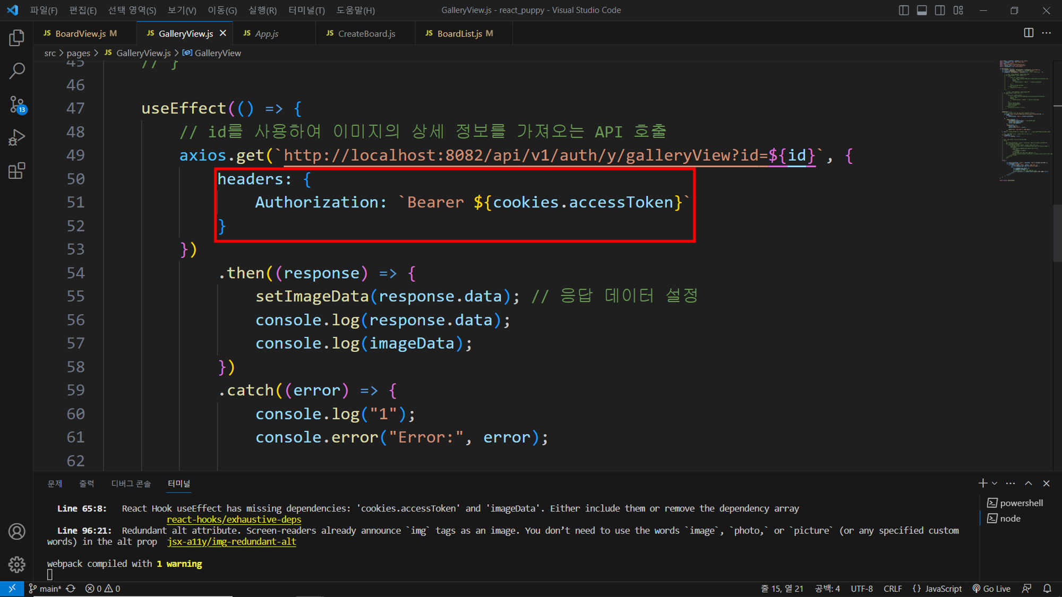Viewport: 1062px width, 597px height.
Task: Toggle the bottom panel layout button
Action: click(922, 10)
